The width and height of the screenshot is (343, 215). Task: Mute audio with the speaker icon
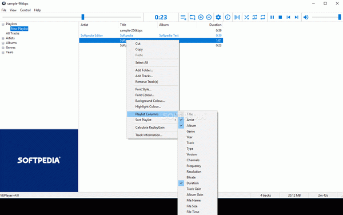[306, 17]
